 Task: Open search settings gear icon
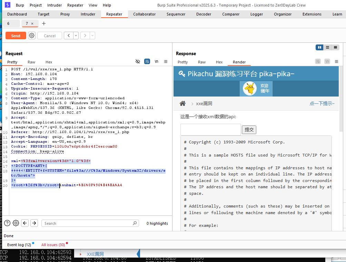point(16,223)
